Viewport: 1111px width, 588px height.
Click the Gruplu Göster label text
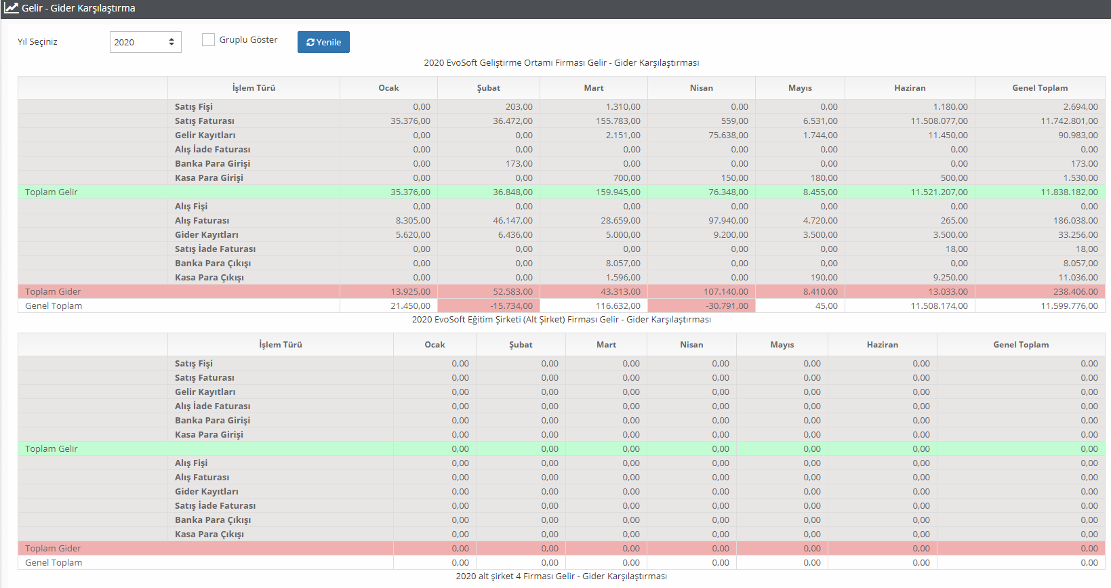248,40
